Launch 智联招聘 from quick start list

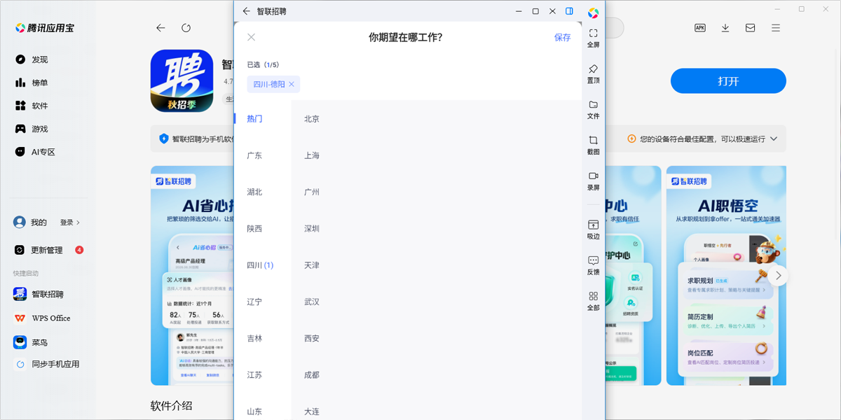click(x=39, y=295)
